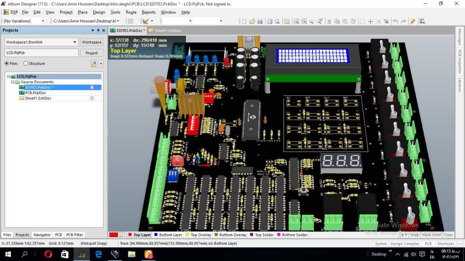The height and width of the screenshot is (261, 465).
Task: Open the route tool icon dropdown arrow
Action: click(x=152, y=21)
